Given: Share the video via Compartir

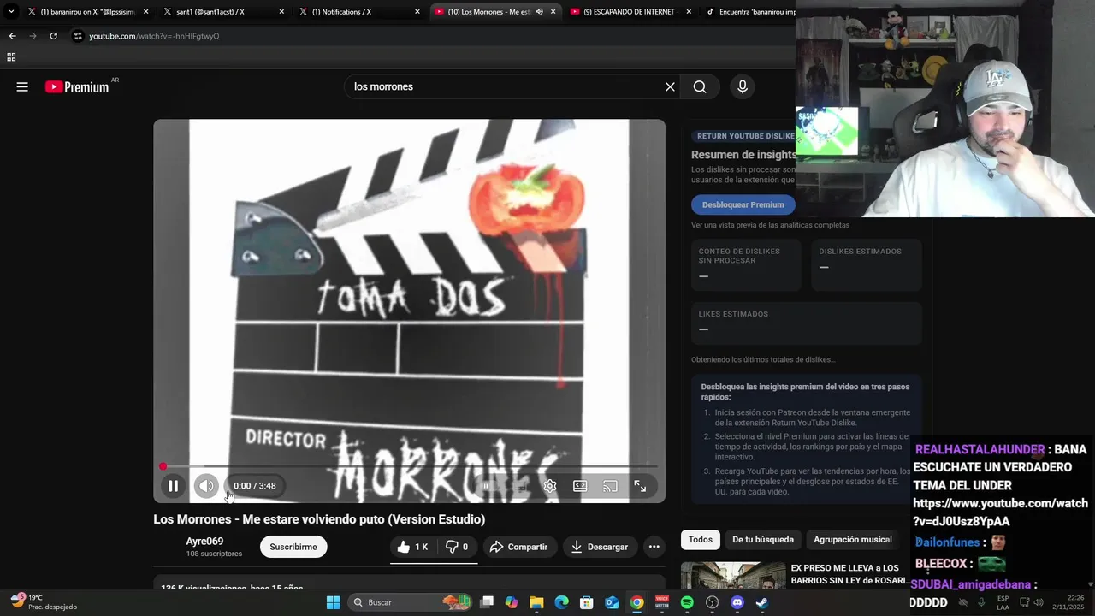Looking at the screenshot, I should pos(518,547).
